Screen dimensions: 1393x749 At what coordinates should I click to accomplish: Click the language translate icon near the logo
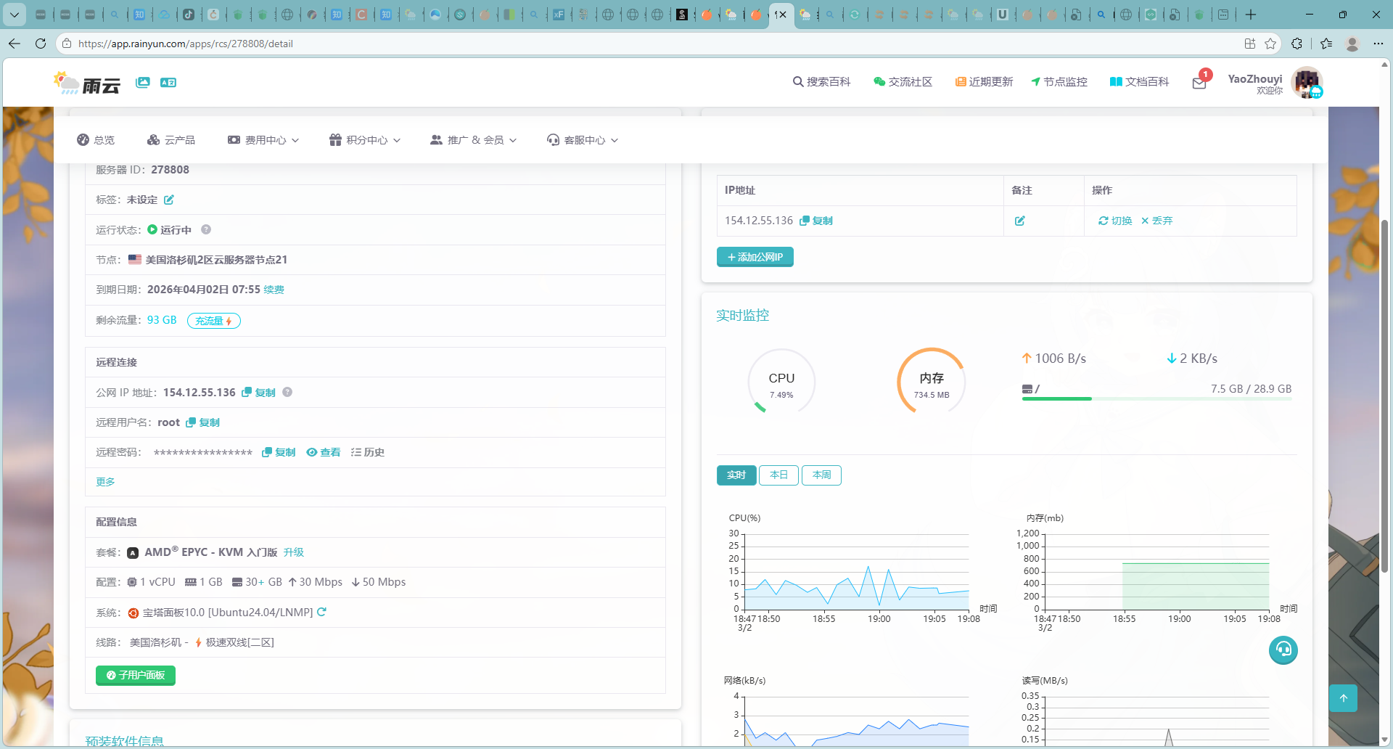(x=168, y=83)
